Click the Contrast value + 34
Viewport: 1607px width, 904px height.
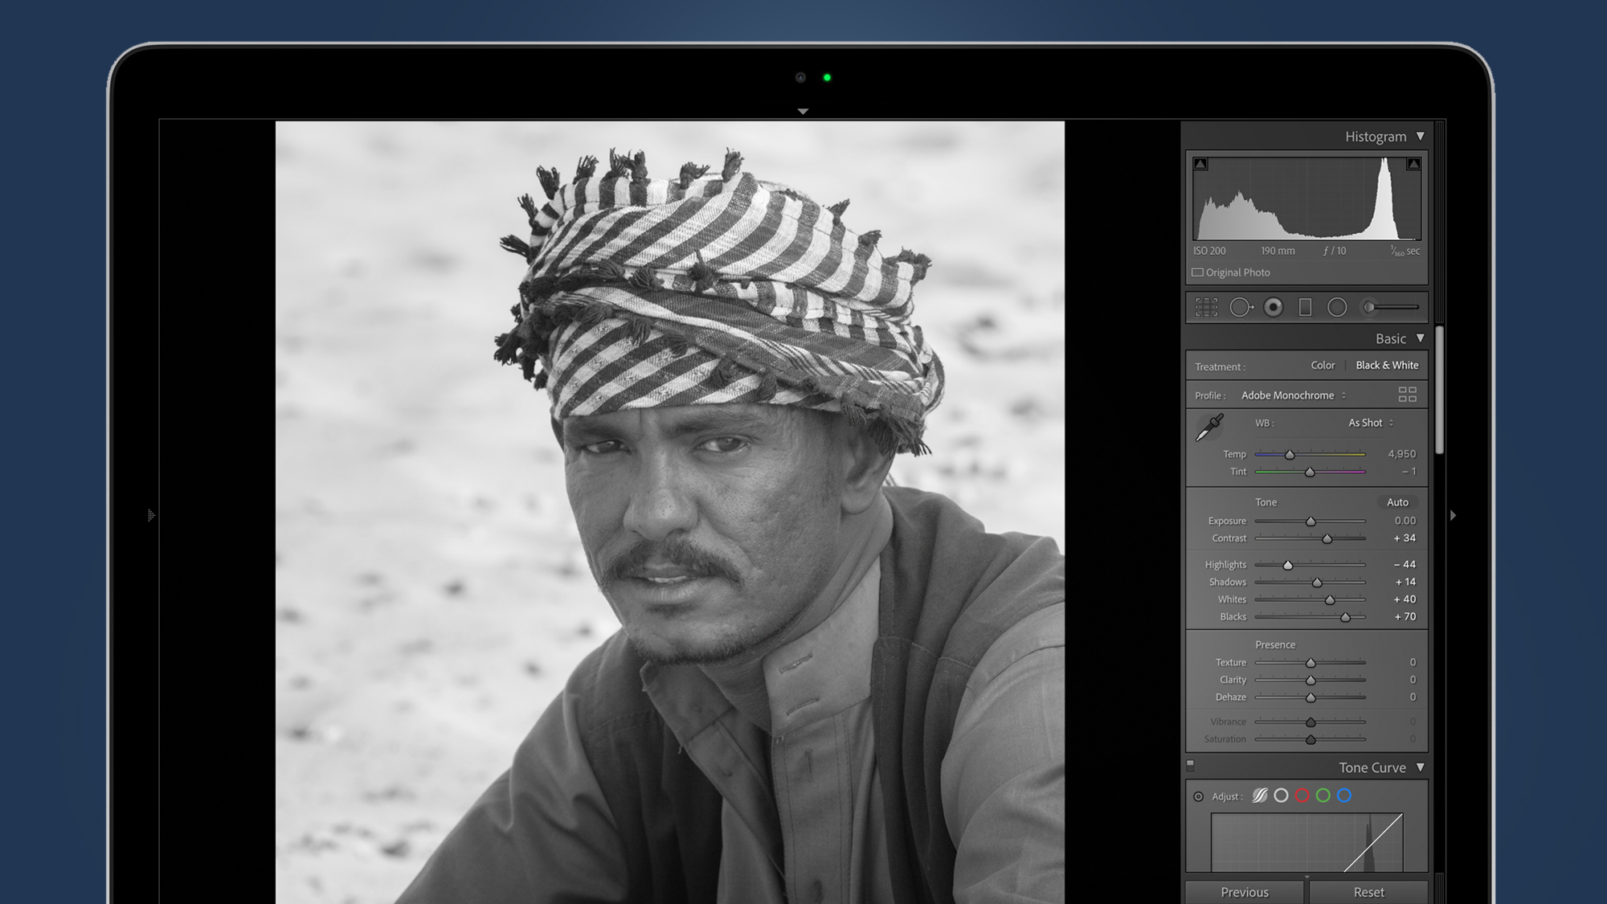click(x=1405, y=538)
